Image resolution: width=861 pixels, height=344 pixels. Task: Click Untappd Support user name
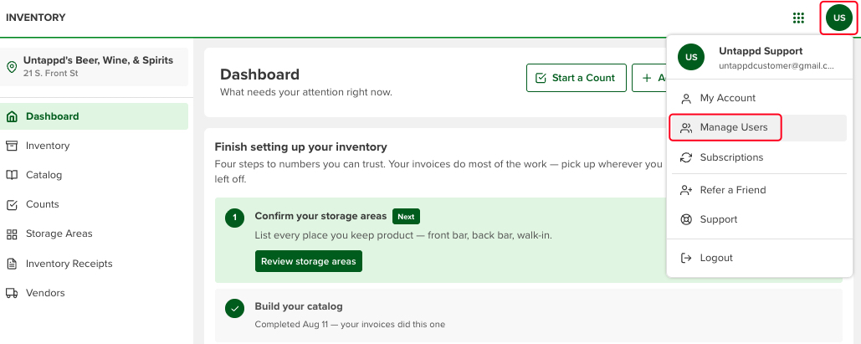(x=761, y=51)
